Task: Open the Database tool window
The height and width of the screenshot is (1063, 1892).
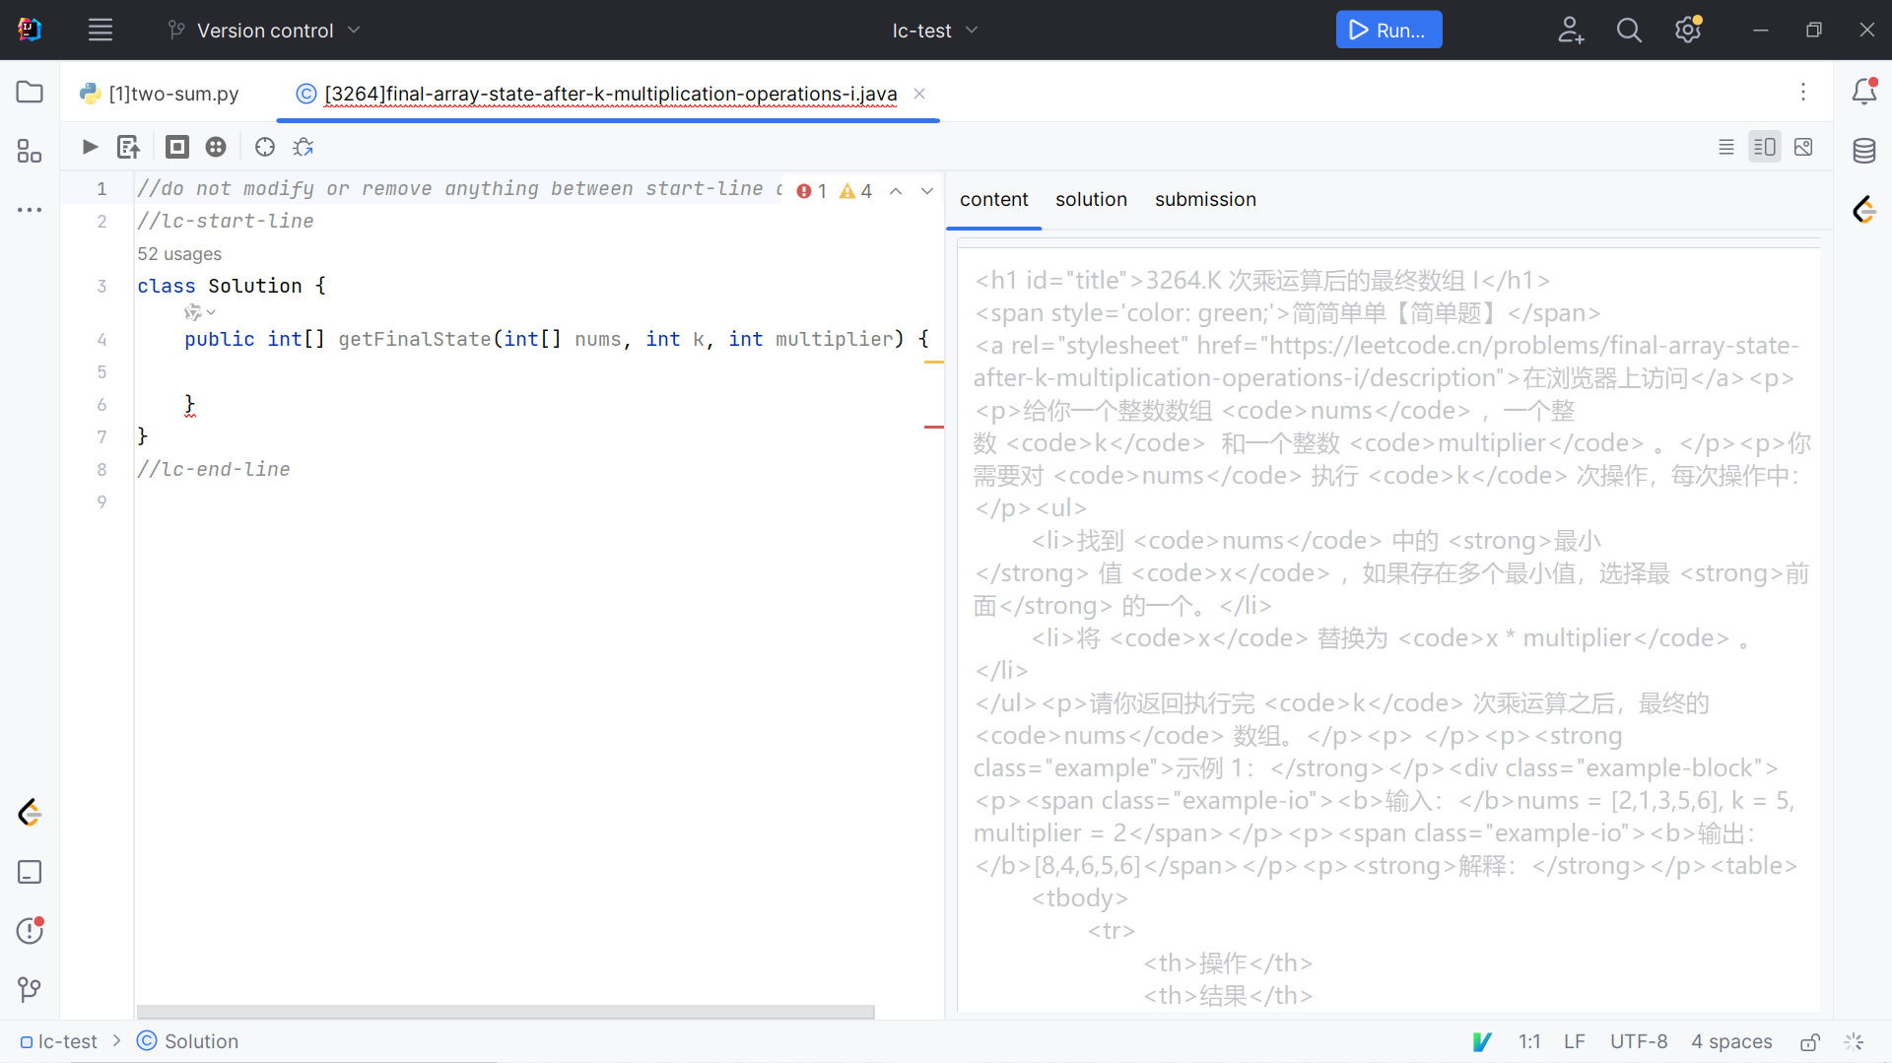Action: (1864, 151)
